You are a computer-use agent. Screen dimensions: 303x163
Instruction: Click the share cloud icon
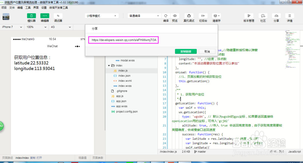pos(276,16)
